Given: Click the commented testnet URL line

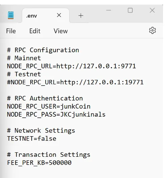Looking at the screenshot, I should [x=75, y=82].
